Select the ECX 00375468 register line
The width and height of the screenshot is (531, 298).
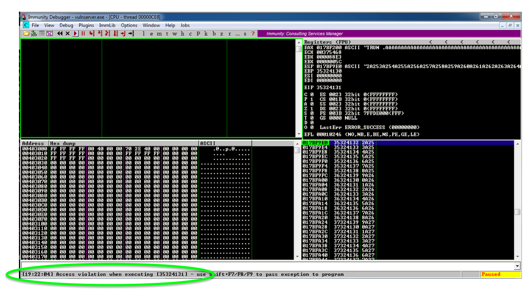[323, 52]
